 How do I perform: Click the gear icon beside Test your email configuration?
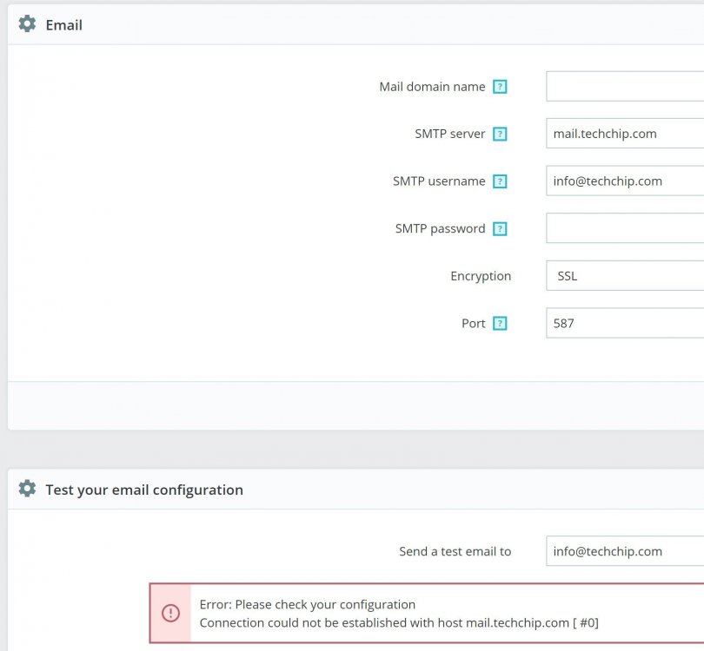[x=27, y=489]
